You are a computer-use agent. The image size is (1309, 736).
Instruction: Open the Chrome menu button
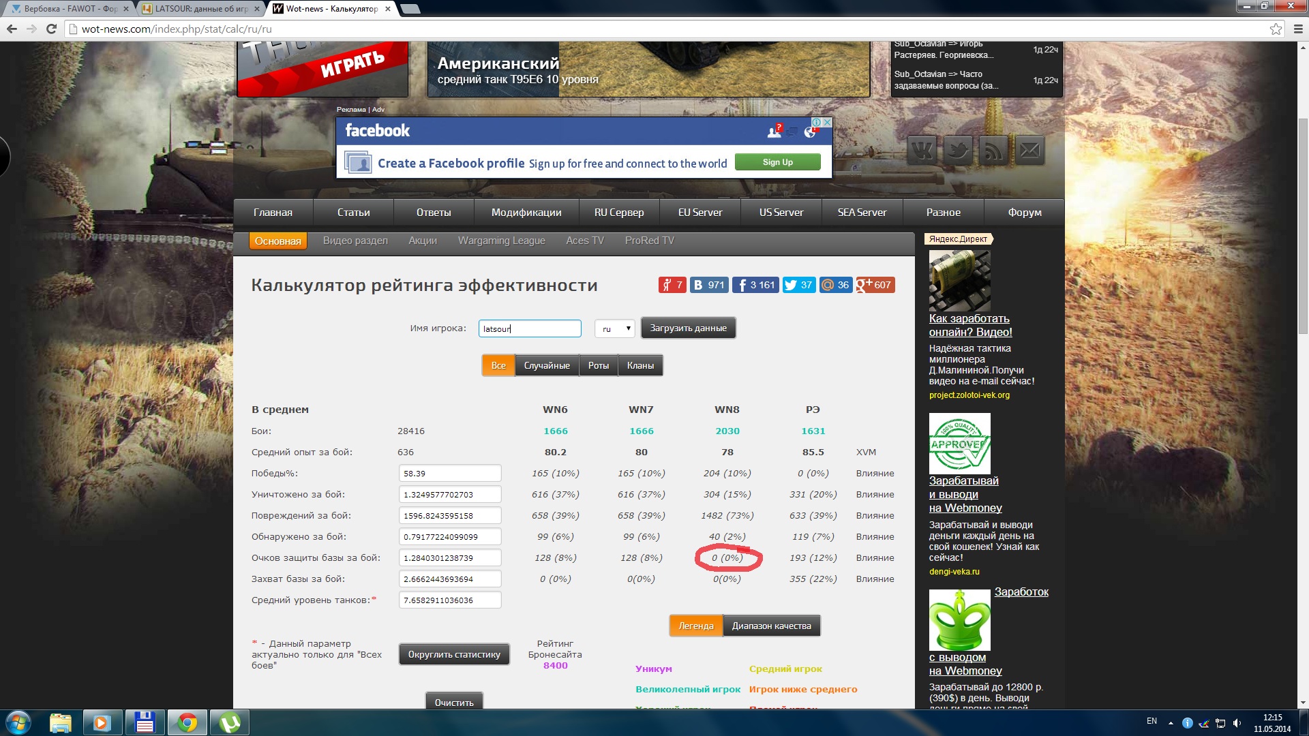(1297, 29)
